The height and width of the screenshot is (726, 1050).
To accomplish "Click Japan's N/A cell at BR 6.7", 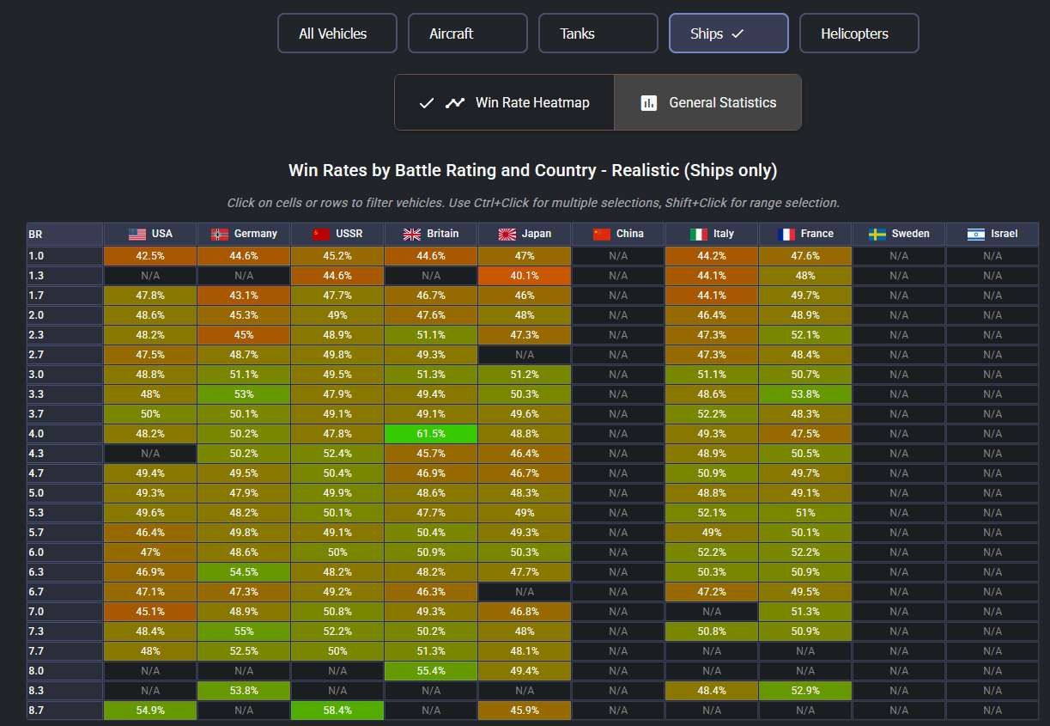I will coord(525,591).
